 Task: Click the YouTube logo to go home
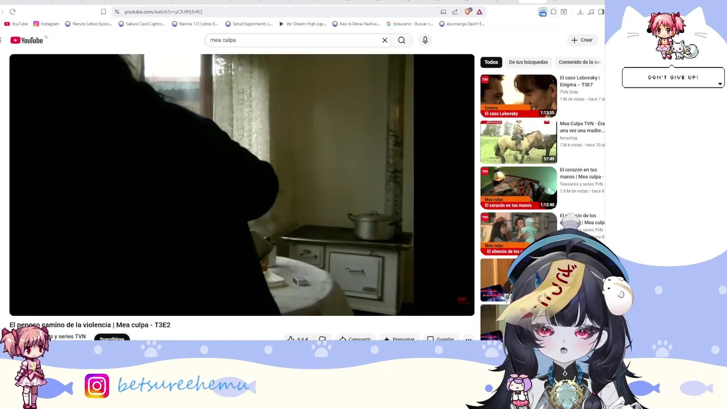tap(27, 40)
